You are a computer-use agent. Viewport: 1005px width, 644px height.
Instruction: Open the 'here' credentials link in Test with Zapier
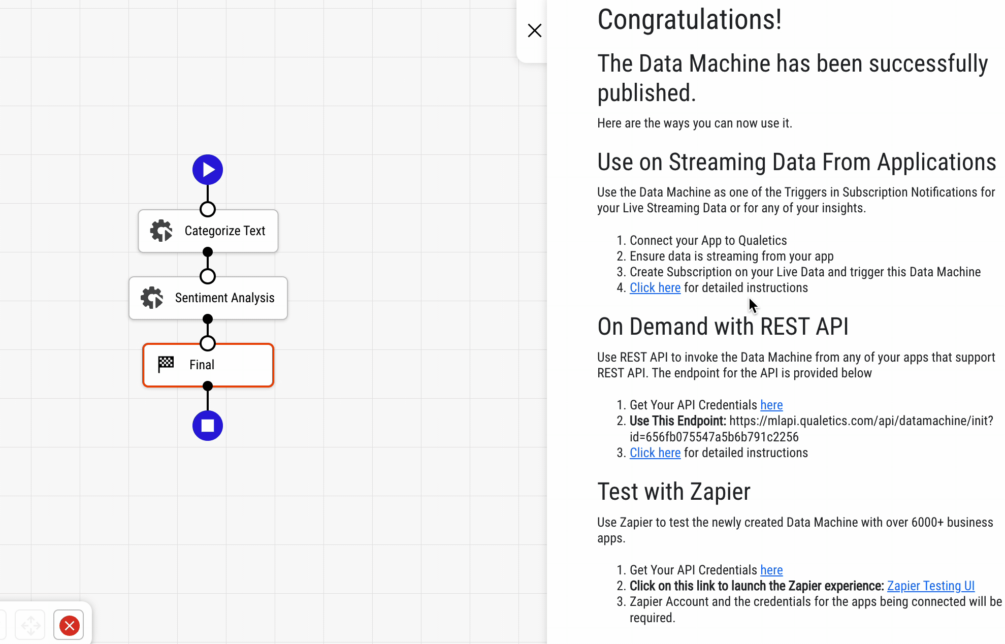[x=771, y=570]
